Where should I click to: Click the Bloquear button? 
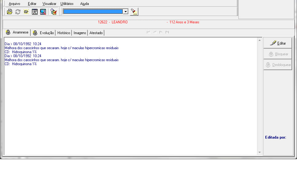coord(278,54)
